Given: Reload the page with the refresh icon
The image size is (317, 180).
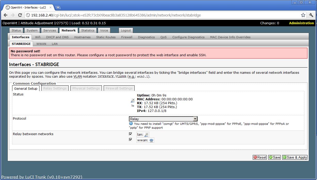Looking at the screenshot, I should point(20,15).
